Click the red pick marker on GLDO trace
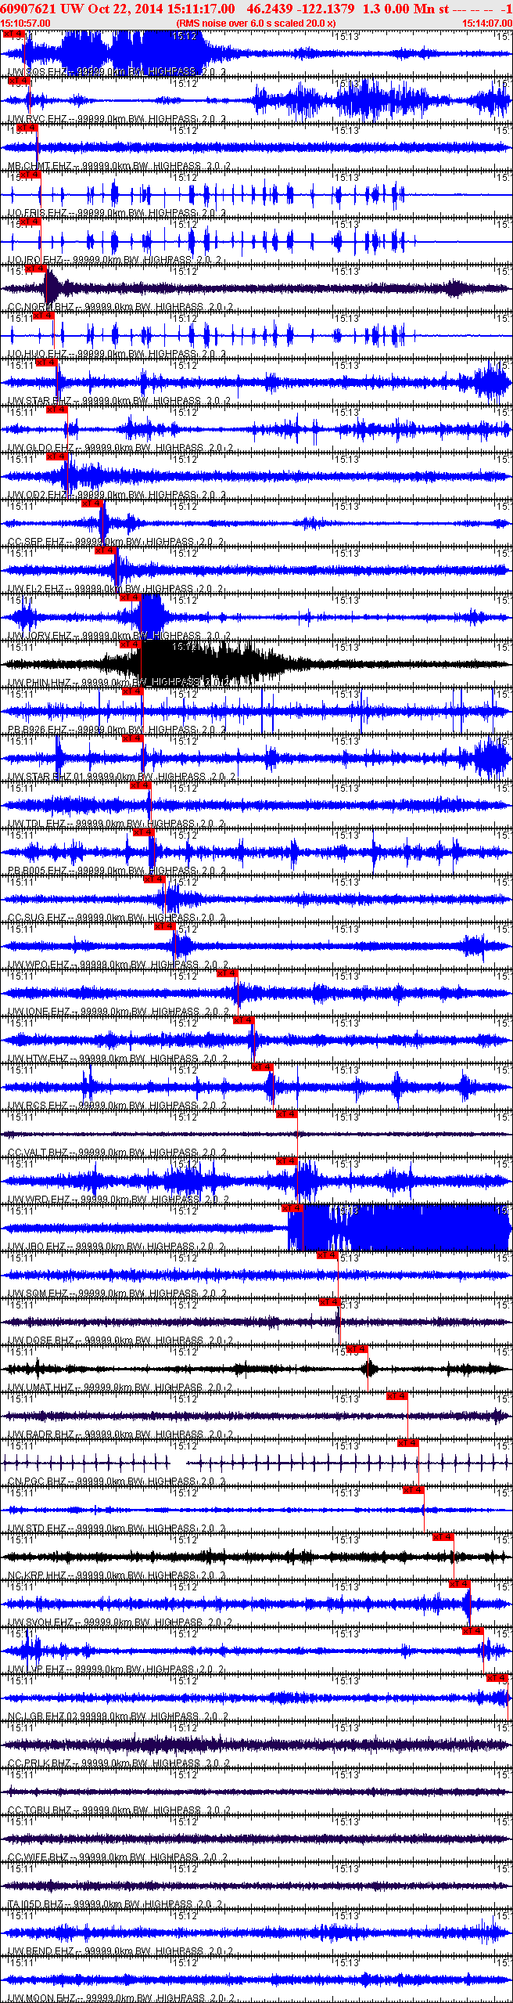The height and width of the screenshot is (2003, 513). point(57,409)
